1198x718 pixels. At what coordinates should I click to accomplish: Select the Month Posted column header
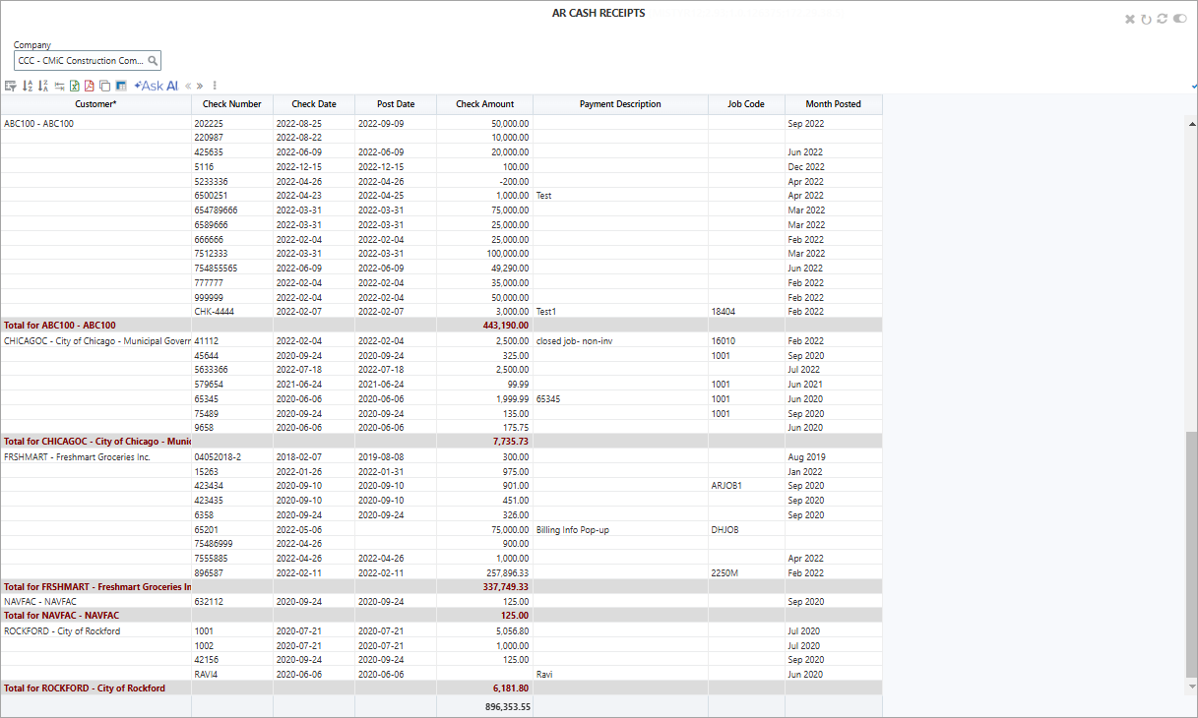point(832,104)
